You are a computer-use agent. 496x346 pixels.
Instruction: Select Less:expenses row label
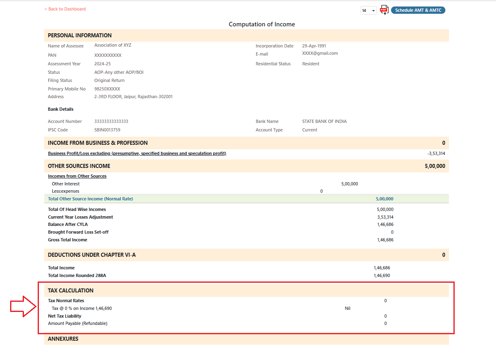pyautogui.click(x=66, y=191)
